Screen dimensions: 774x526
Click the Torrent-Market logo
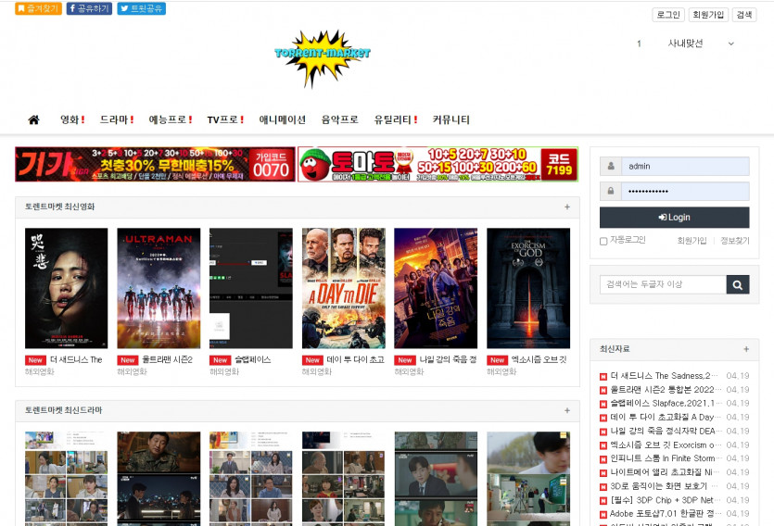pos(323,56)
